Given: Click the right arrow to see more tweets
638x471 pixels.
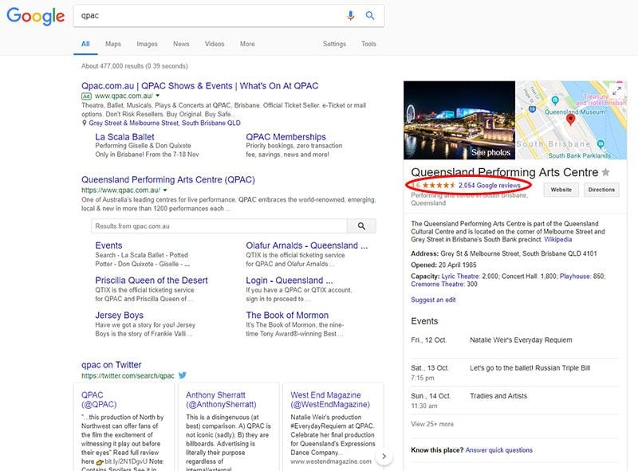Looking at the screenshot, I should [x=384, y=454].
